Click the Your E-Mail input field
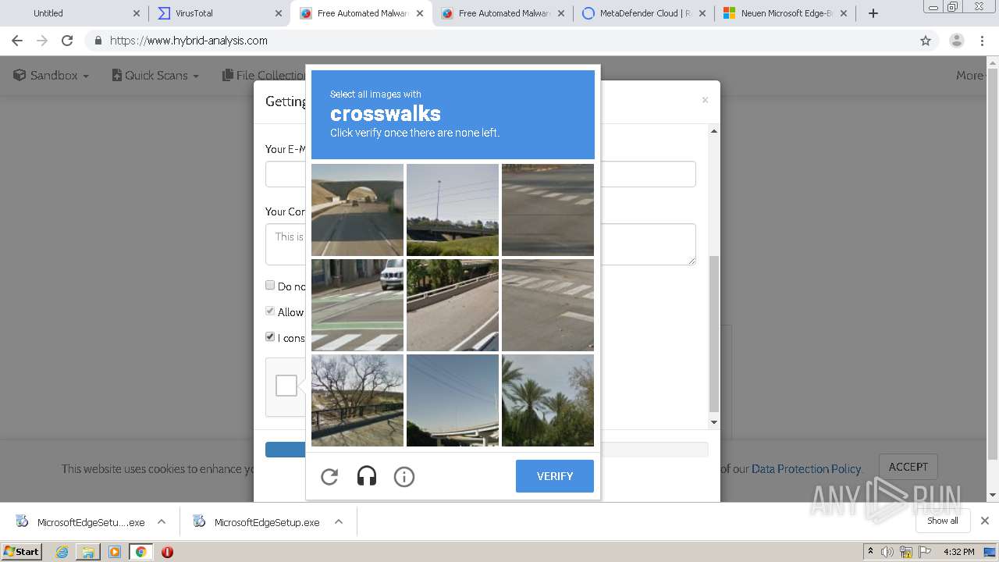Image resolution: width=999 pixels, height=562 pixels. tap(481, 174)
